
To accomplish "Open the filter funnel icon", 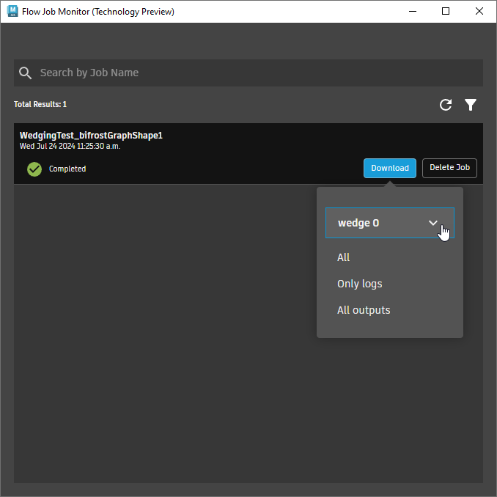I will pyautogui.click(x=471, y=105).
